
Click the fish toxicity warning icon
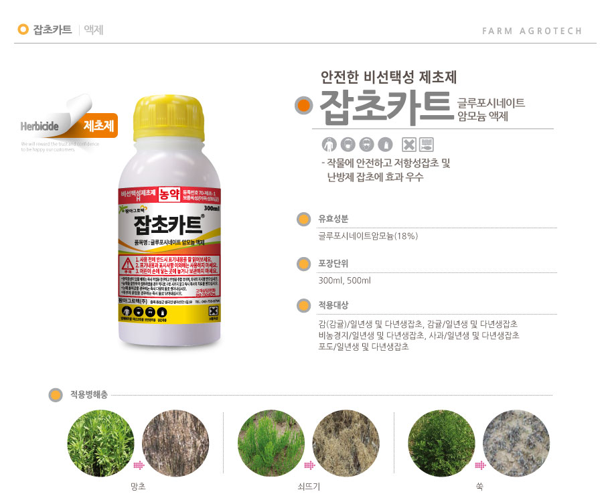(427, 145)
